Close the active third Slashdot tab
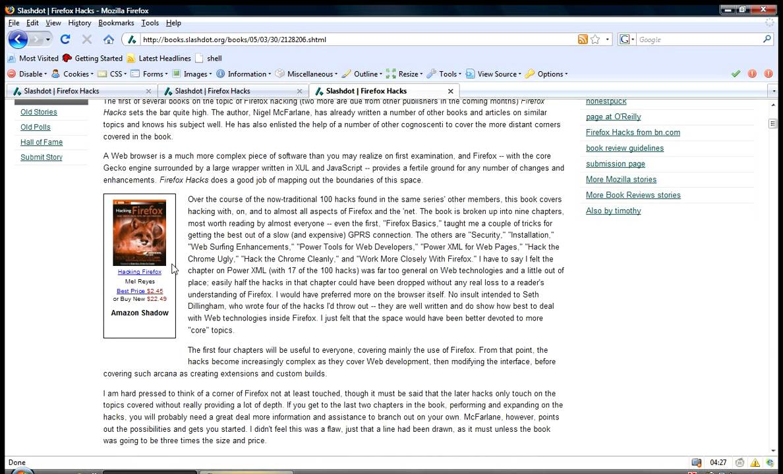The width and height of the screenshot is (783, 474). tap(450, 92)
